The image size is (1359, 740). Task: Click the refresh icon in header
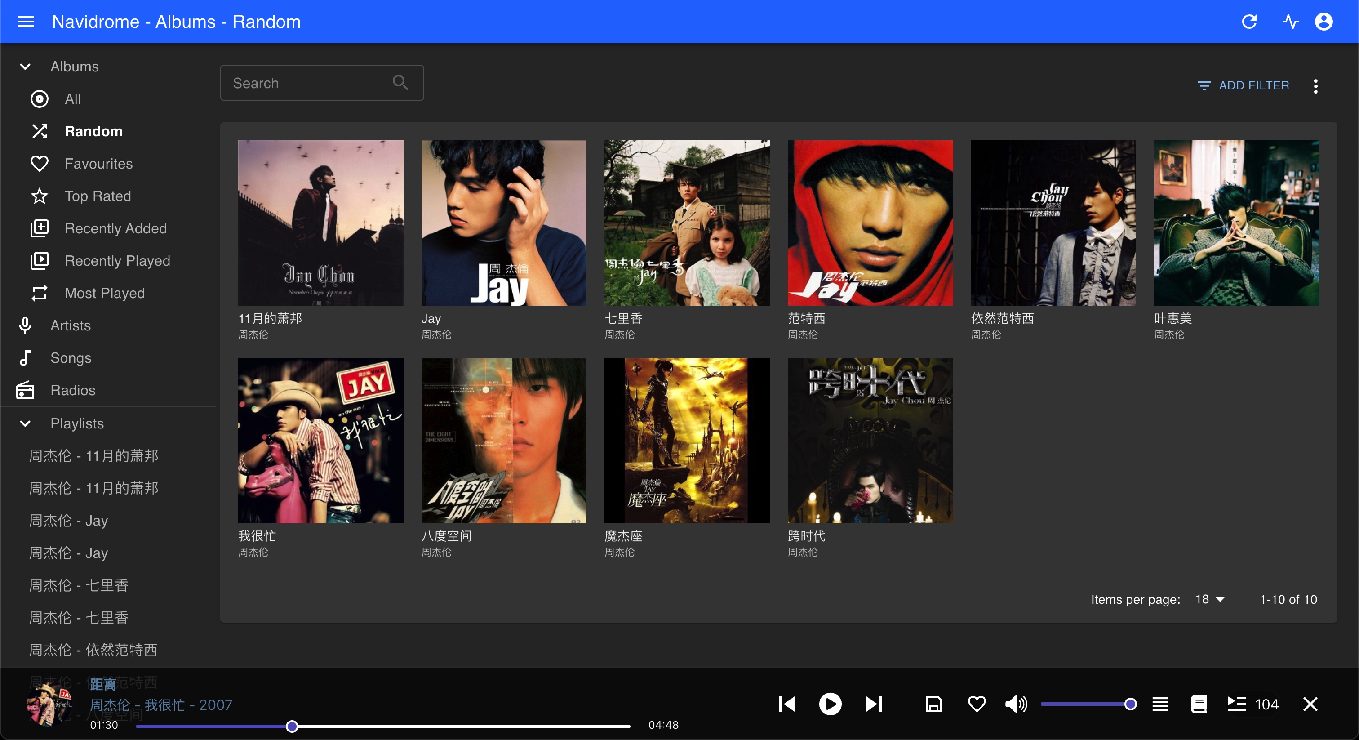pos(1249,22)
